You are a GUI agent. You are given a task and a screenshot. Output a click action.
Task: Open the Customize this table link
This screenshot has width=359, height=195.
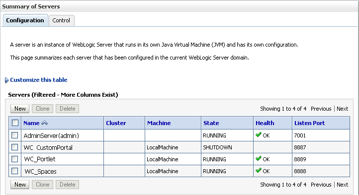pos(39,80)
